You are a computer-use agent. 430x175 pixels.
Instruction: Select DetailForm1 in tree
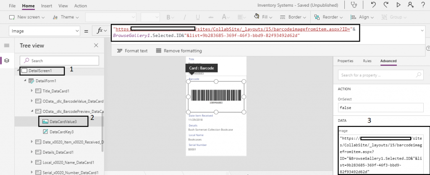(x=46, y=81)
